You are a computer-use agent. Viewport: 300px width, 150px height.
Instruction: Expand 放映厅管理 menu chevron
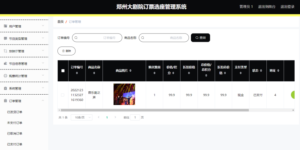point(43,50)
